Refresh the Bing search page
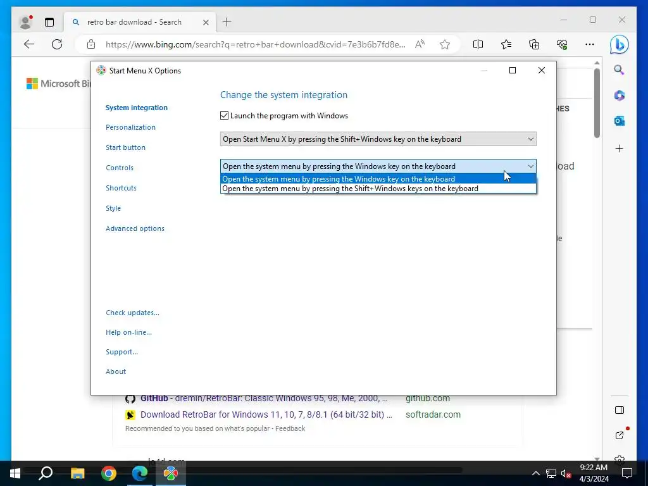This screenshot has height=486, width=648. 57,44
